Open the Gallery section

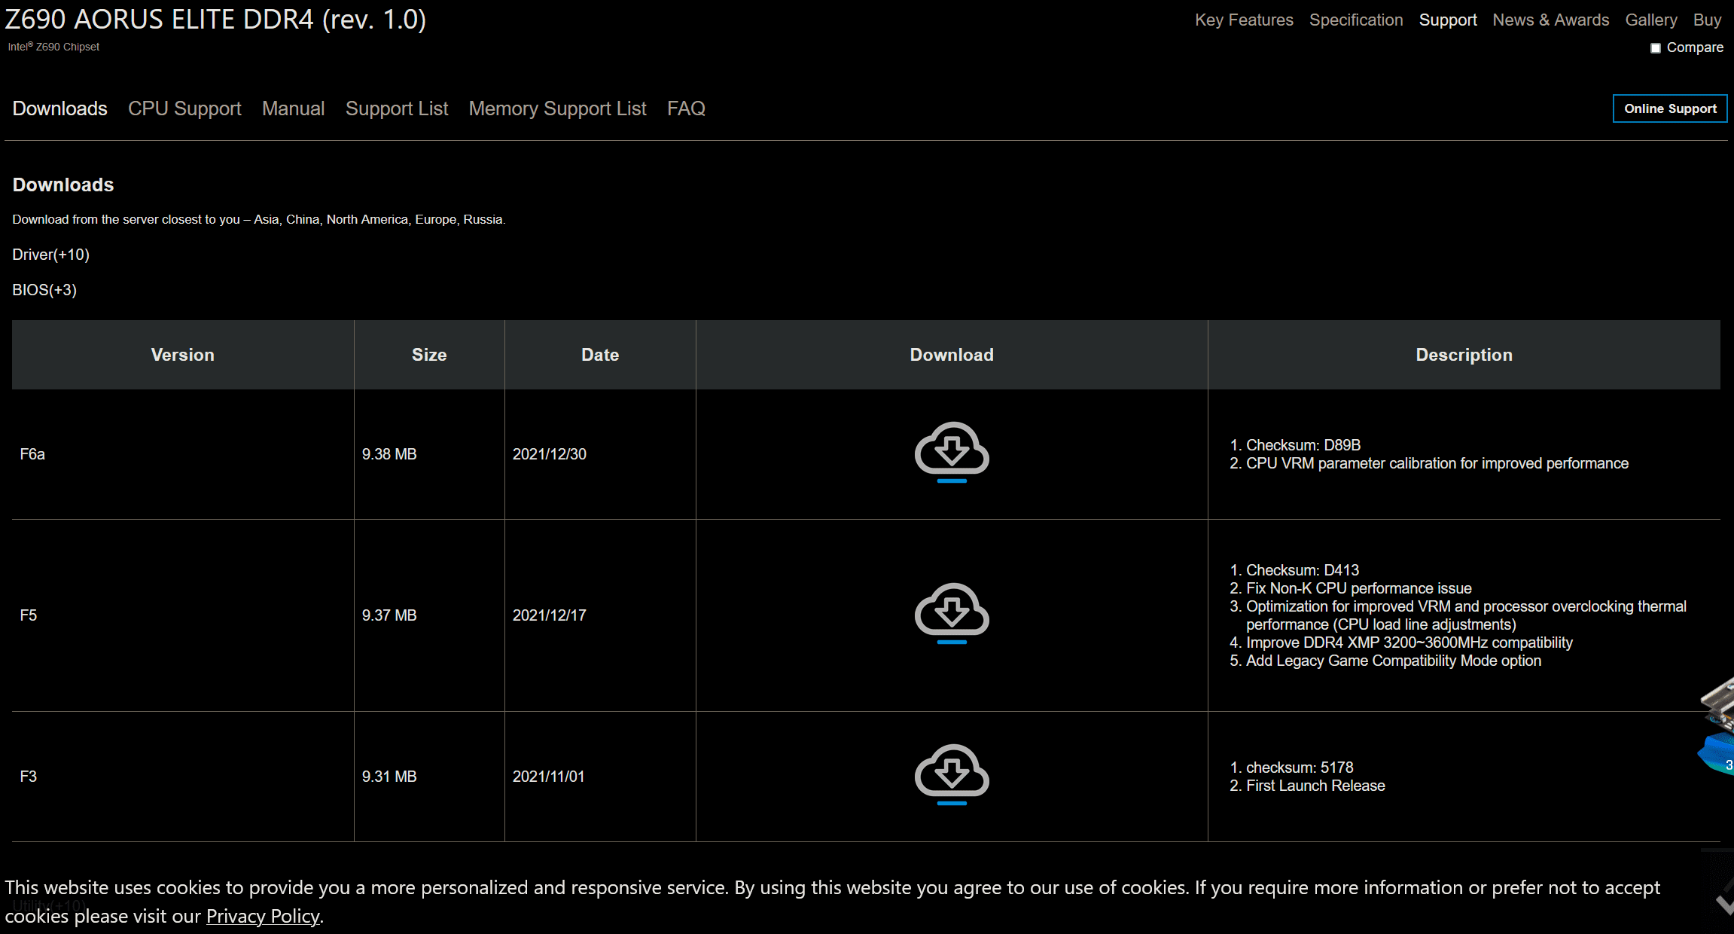click(1650, 20)
